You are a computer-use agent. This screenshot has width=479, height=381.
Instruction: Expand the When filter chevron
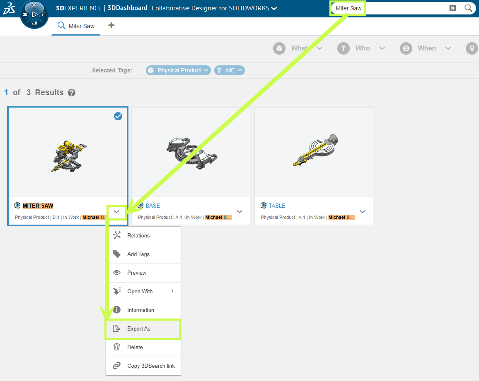(448, 48)
